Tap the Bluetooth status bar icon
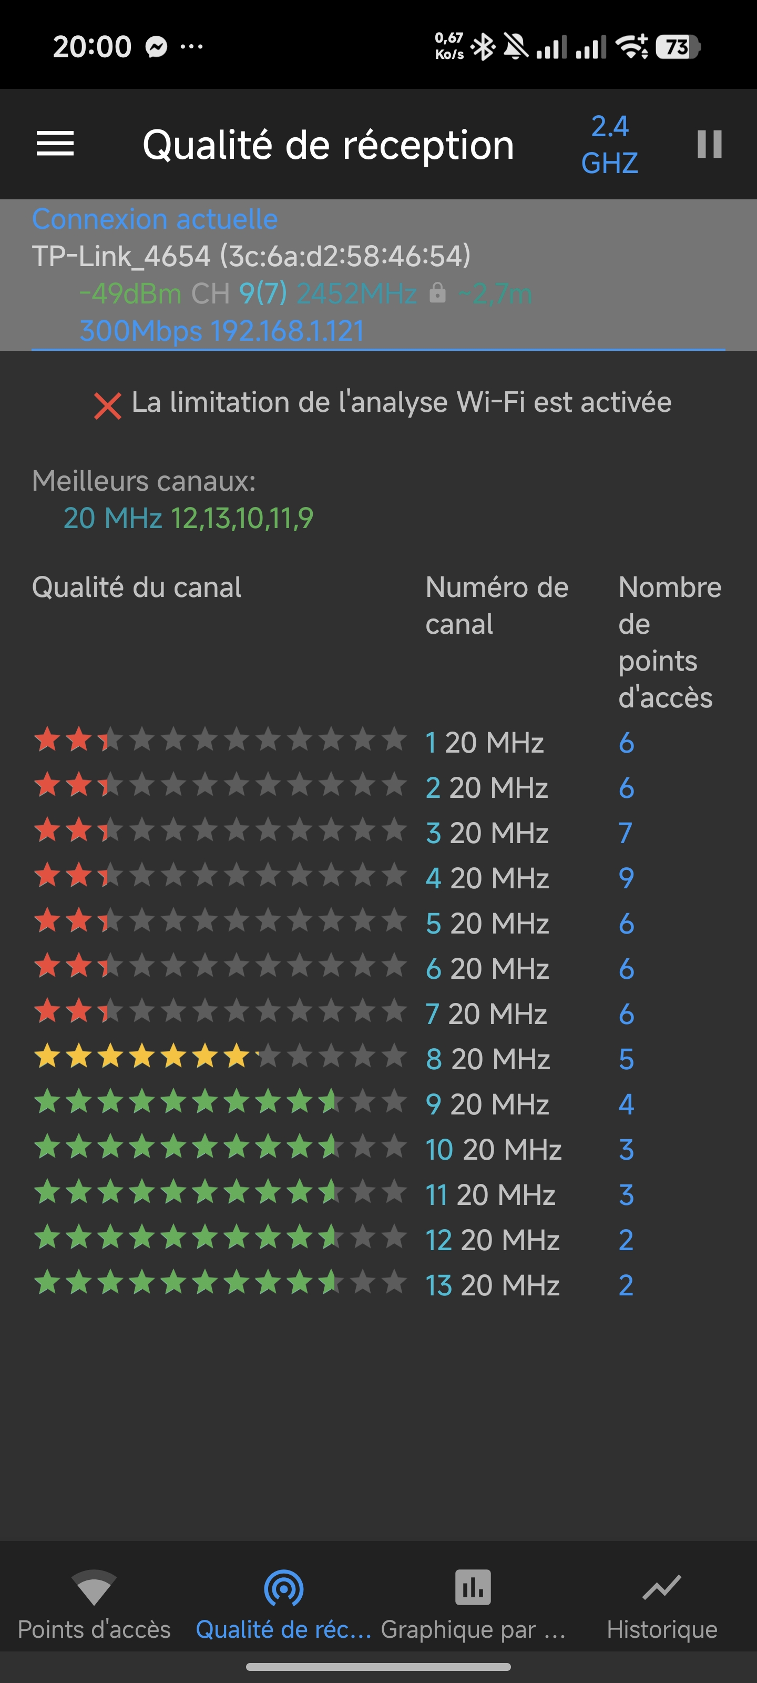 coord(483,47)
